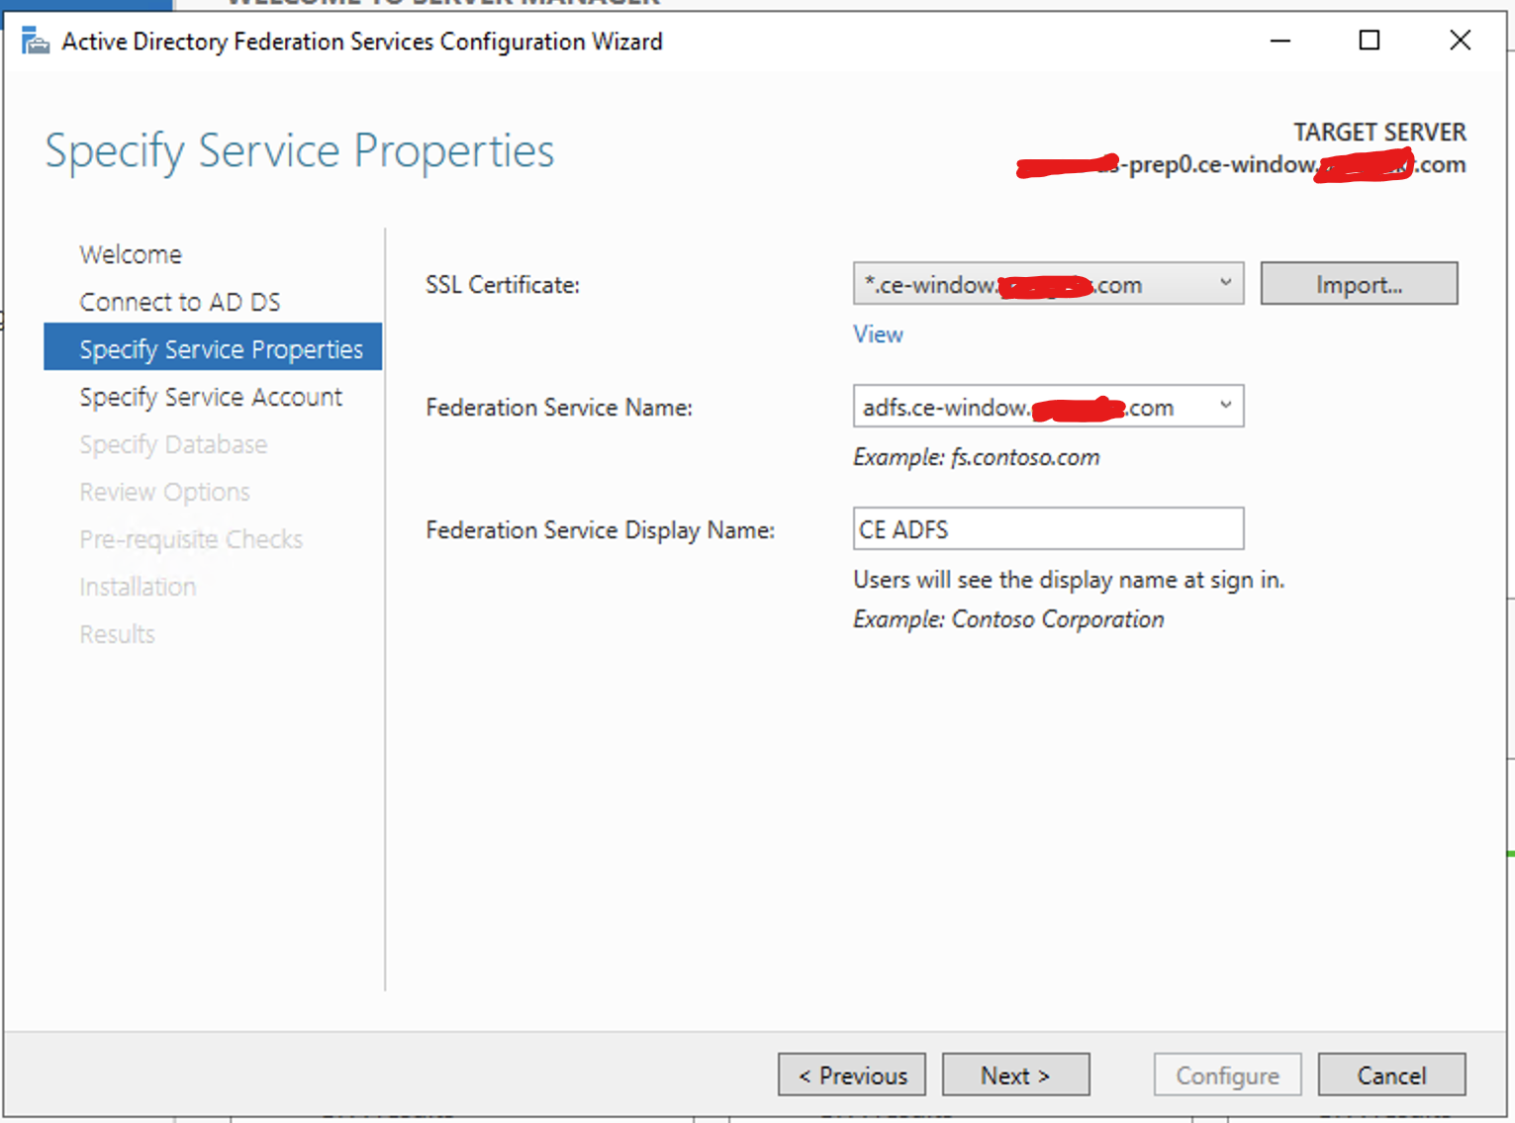This screenshot has width=1515, height=1123.
Task: Select the Results step
Action: point(117,634)
